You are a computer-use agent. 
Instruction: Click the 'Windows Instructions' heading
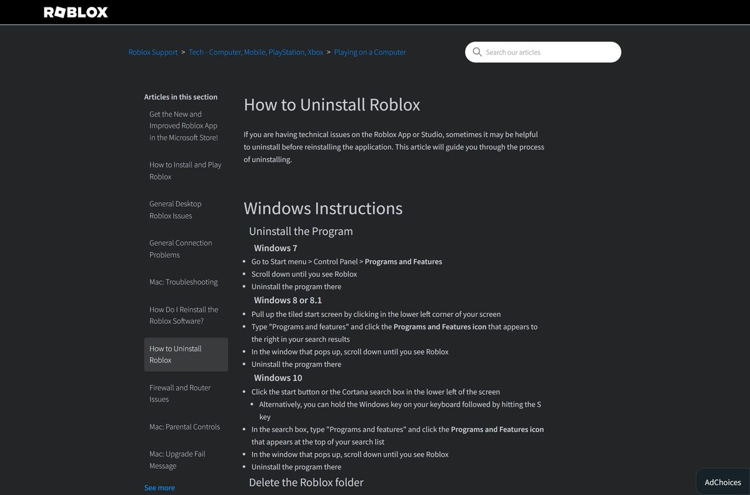click(323, 208)
